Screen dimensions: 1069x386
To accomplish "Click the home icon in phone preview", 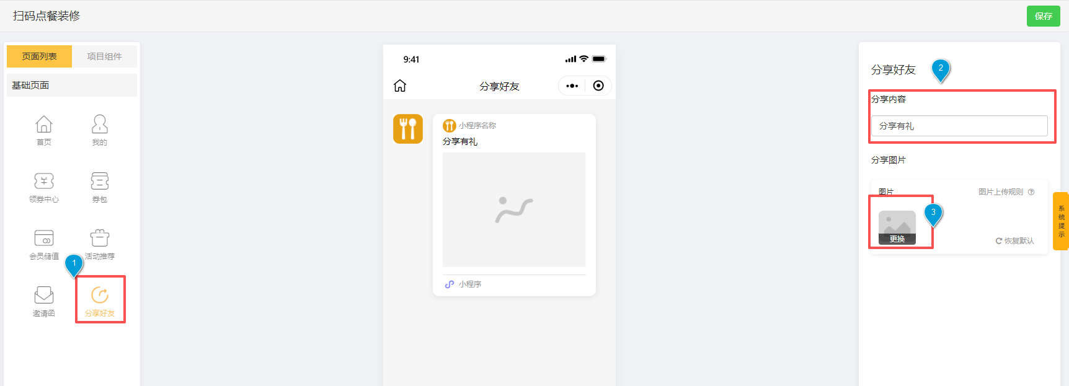I will point(400,86).
